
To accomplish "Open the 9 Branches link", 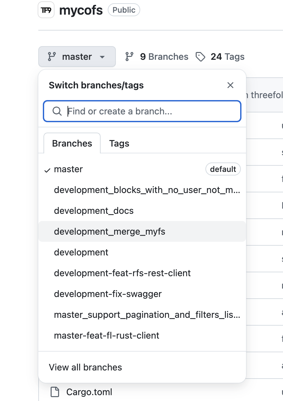I will (164, 57).
